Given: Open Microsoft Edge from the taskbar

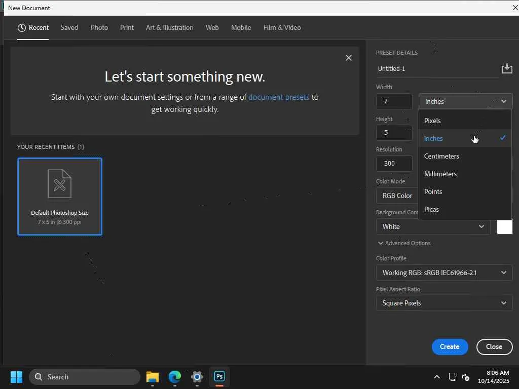Looking at the screenshot, I should point(175,376).
